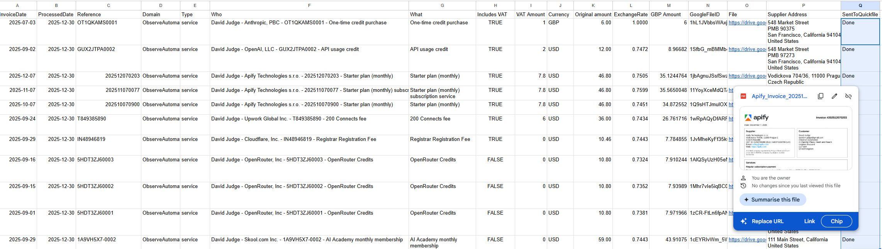Click the VAT Amount header cell
The height and width of the screenshot is (249, 882).
[531, 15]
